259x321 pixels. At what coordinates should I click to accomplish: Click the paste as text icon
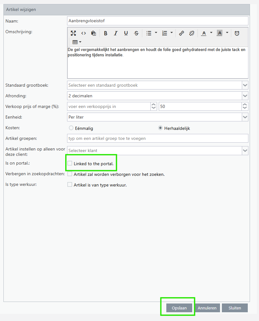[x=93, y=33]
